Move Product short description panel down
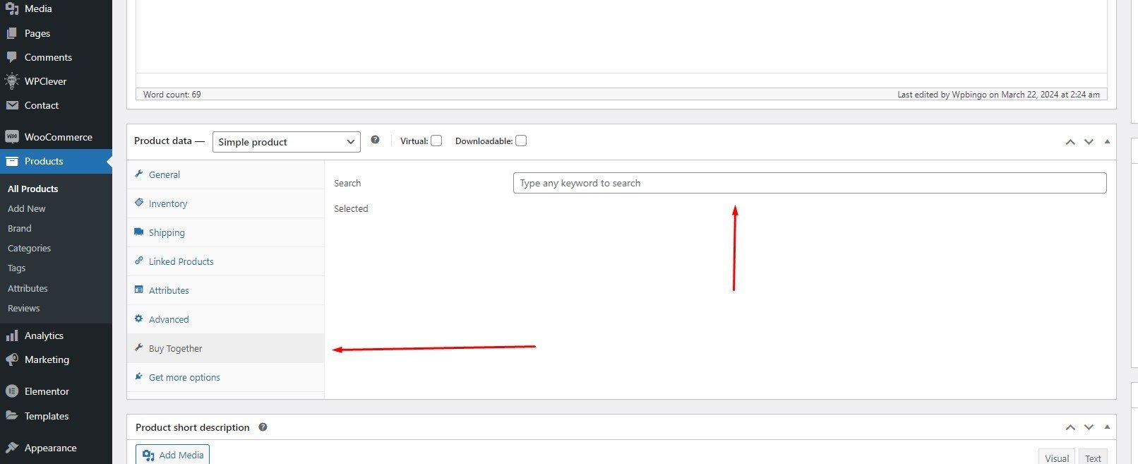This screenshot has height=464, width=1138. (1089, 427)
